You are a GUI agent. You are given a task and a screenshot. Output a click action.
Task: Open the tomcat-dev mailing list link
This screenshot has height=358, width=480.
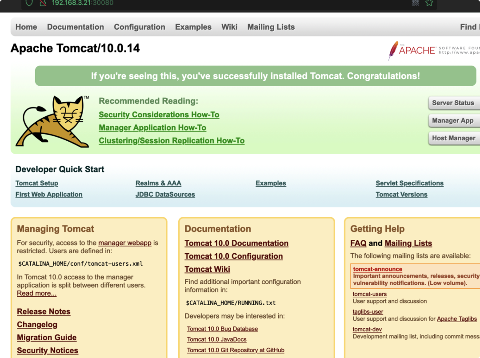pyautogui.click(x=367, y=330)
